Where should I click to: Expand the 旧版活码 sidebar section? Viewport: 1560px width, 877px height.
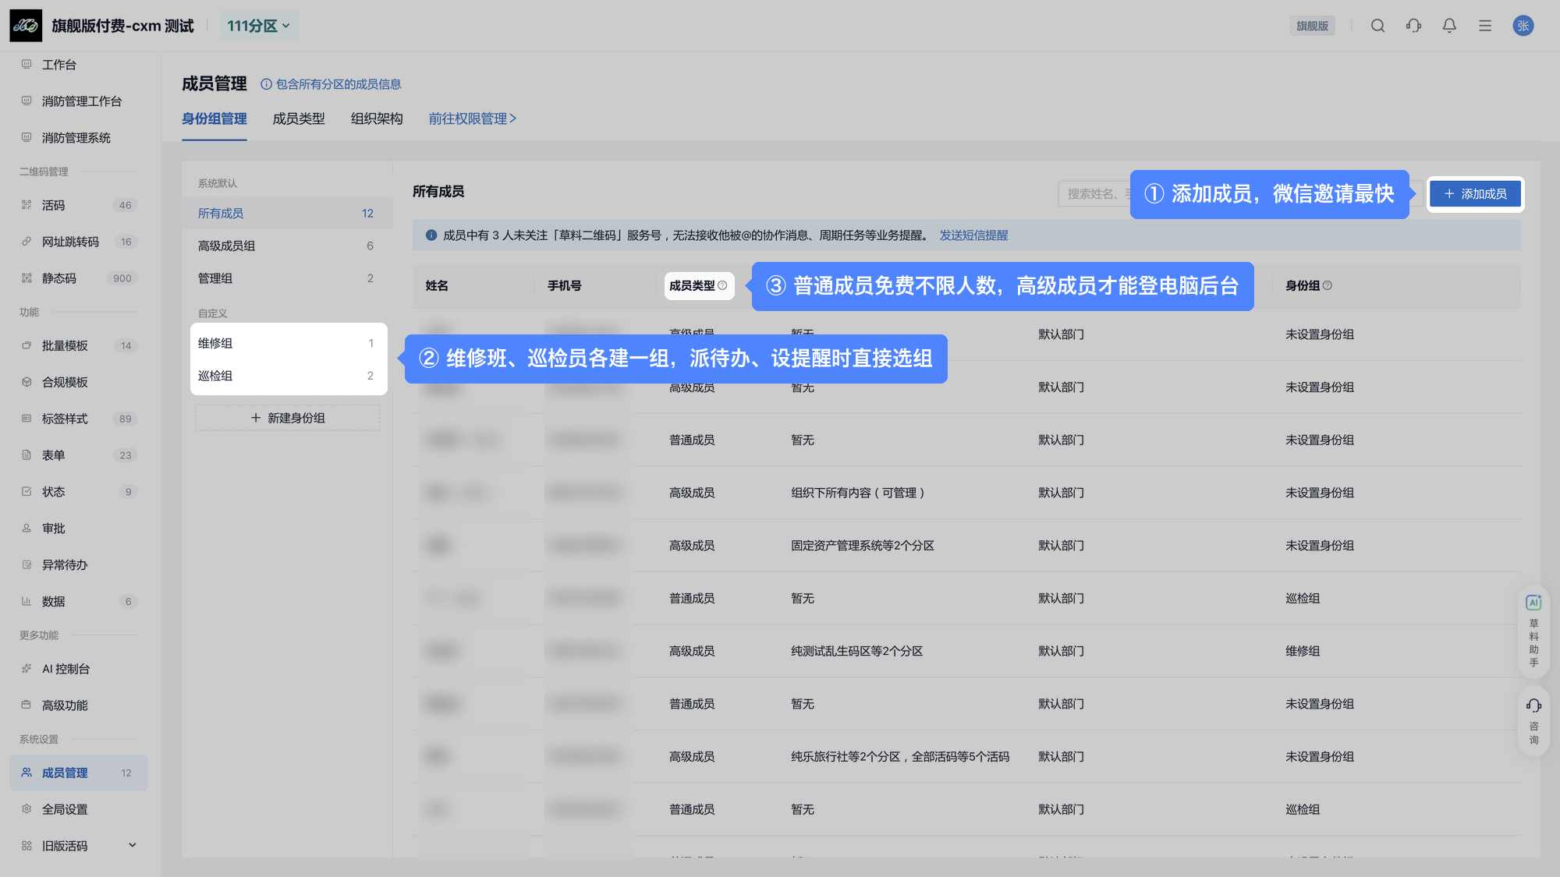click(x=78, y=846)
